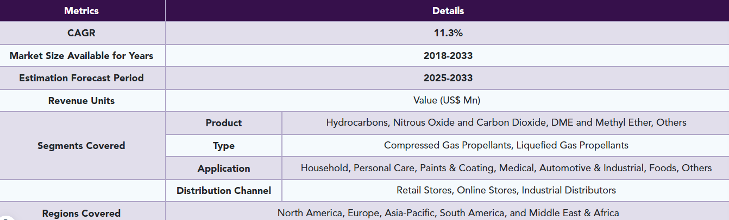Click the Value (US$ Mn) cell

[x=448, y=101]
